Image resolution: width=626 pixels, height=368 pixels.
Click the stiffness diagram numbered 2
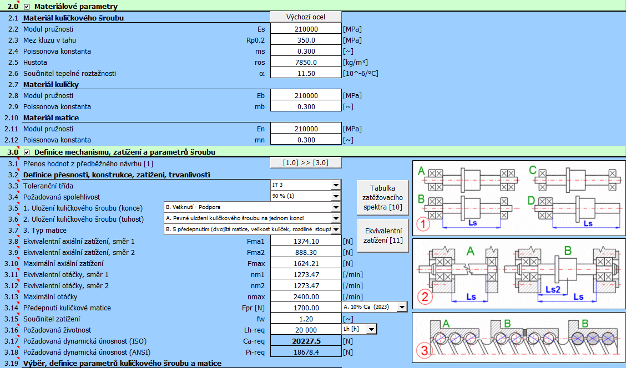click(x=518, y=274)
